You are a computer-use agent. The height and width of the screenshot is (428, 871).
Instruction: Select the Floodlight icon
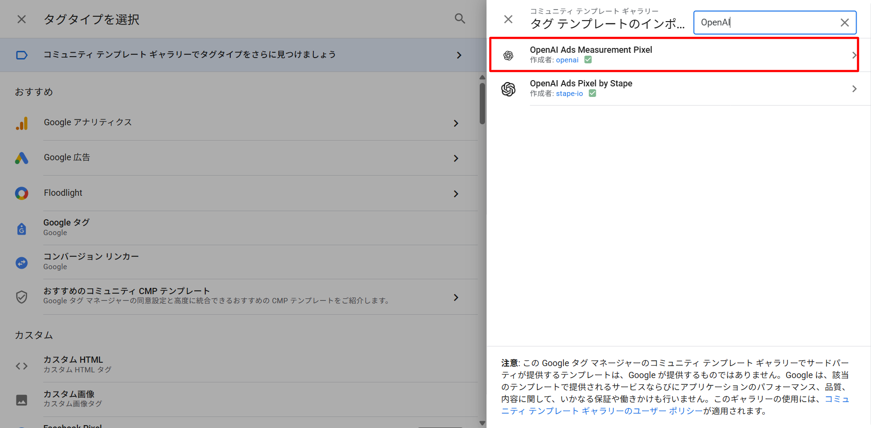[x=22, y=193]
